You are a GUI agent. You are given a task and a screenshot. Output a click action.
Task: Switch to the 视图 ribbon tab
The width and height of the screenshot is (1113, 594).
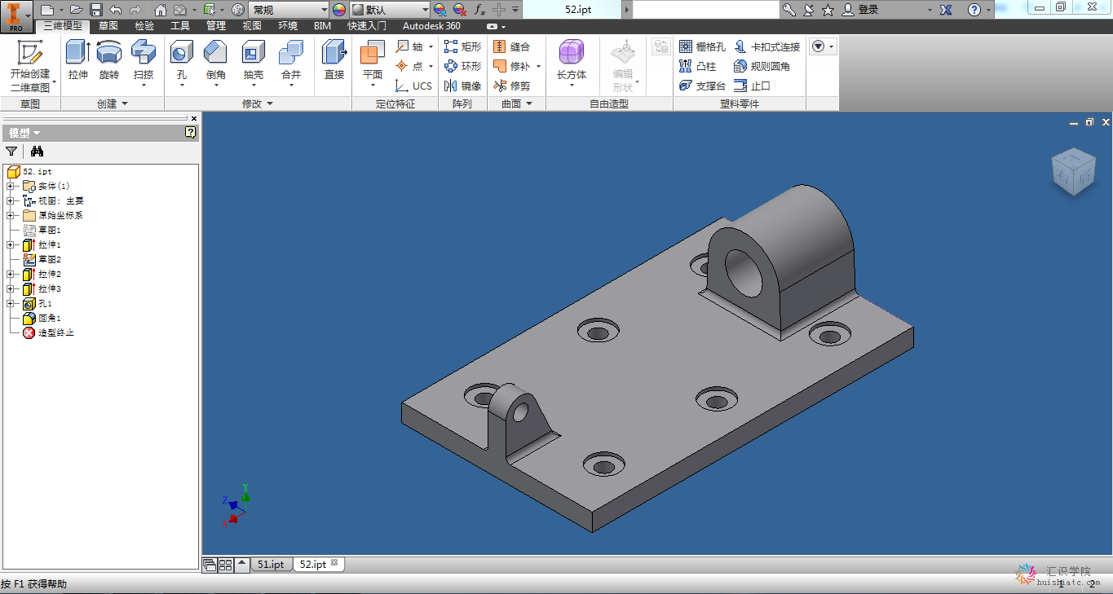coord(252,26)
